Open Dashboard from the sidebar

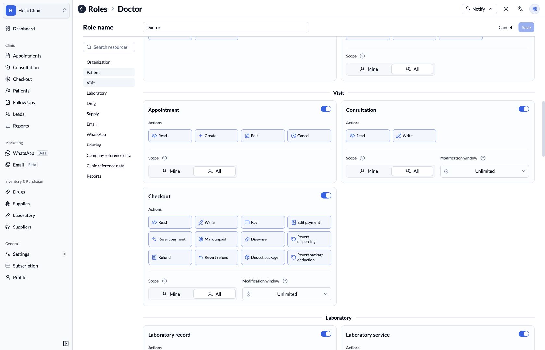pyautogui.click(x=36, y=29)
